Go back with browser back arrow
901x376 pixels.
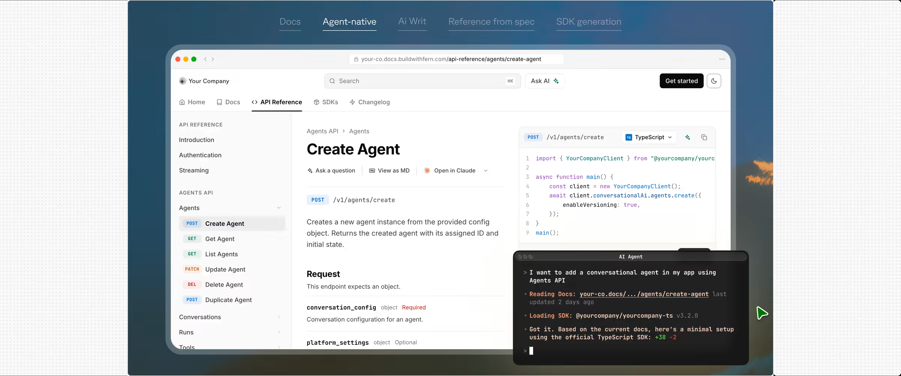click(x=205, y=59)
